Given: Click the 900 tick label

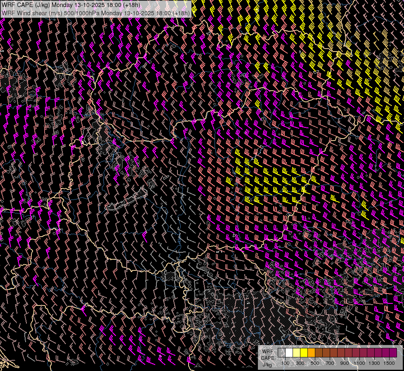Looking at the screenshot, I should tap(345, 363).
